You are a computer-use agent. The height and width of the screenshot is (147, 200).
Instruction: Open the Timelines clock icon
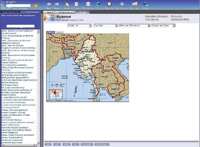[109, 4]
